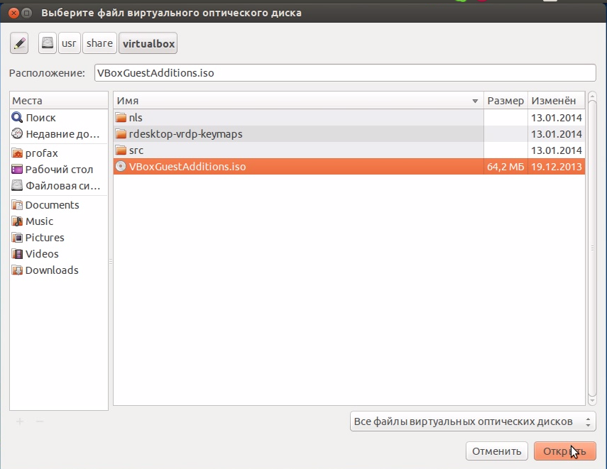Click the Места sidebar header

coord(59,101)
